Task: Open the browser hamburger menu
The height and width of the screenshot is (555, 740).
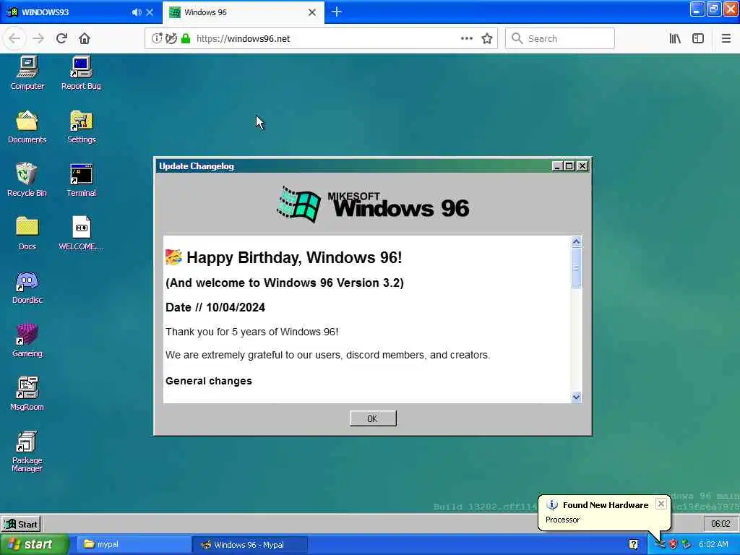Action: (726, 38)
